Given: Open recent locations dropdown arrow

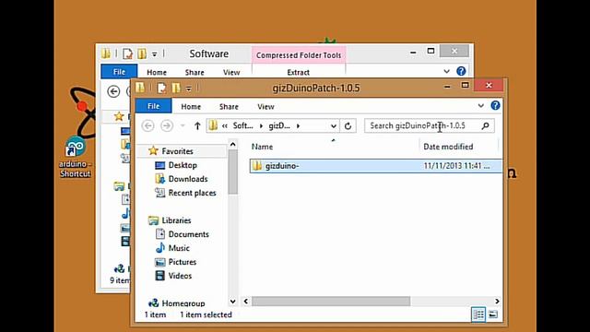Looking at the screenshot, I should 183,125.
